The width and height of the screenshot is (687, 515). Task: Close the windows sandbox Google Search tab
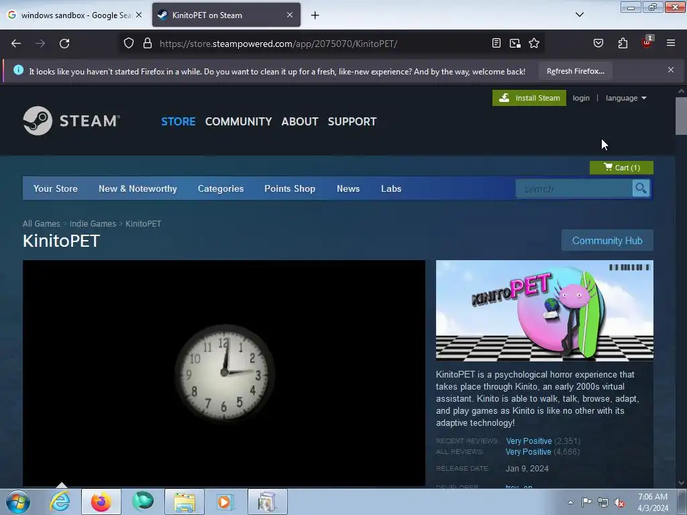tap(139, 15)
